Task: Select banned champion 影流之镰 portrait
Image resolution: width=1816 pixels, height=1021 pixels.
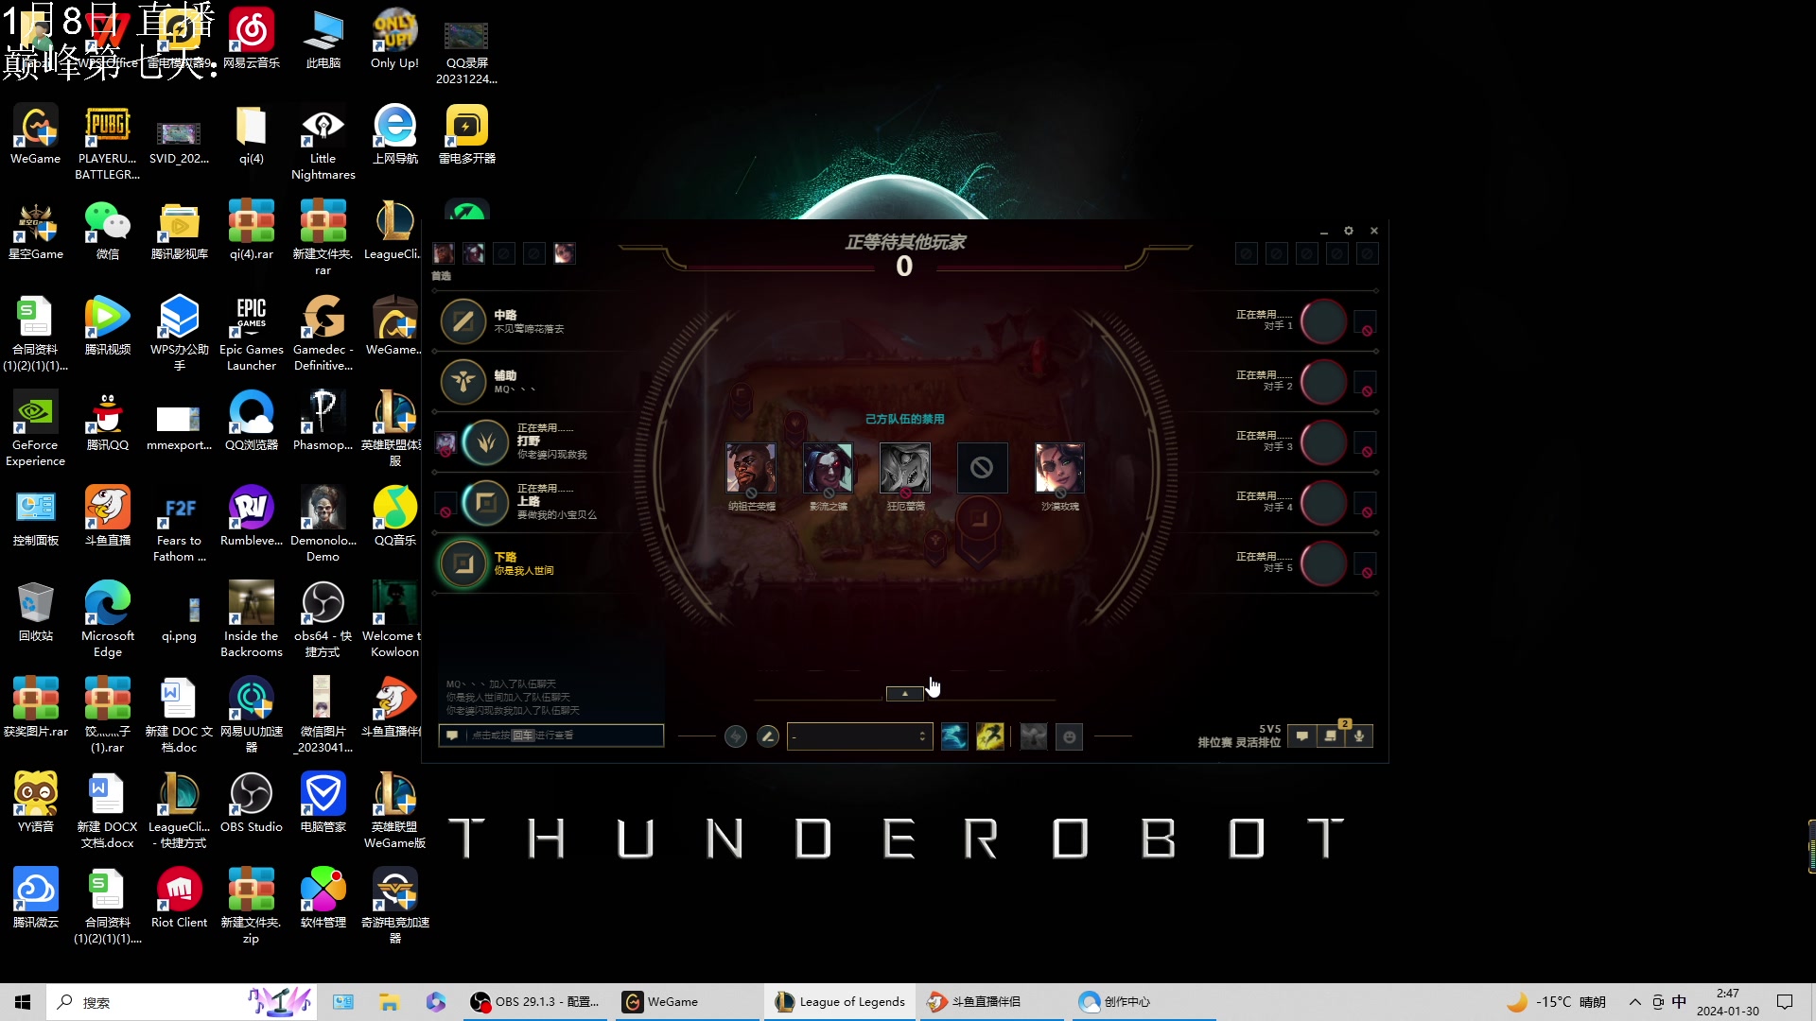Action: (x=828, y=468)
